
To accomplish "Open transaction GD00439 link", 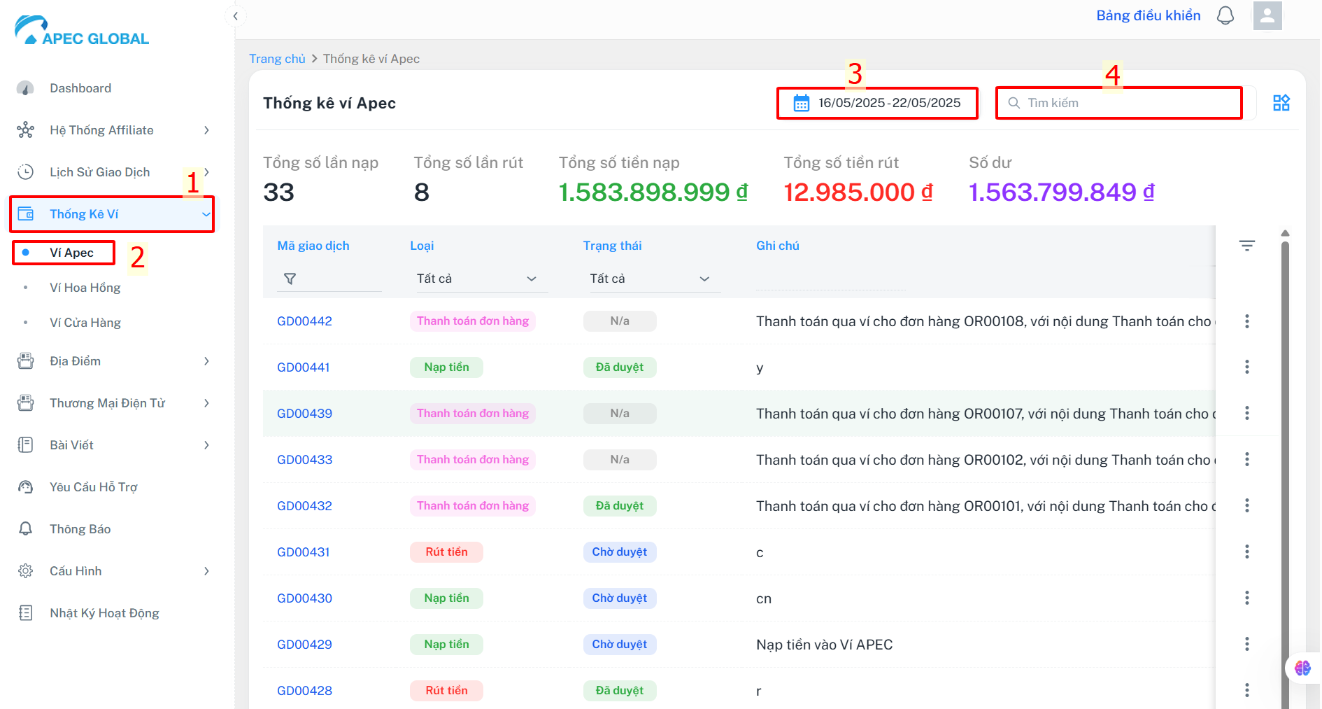I will (304, 414).
